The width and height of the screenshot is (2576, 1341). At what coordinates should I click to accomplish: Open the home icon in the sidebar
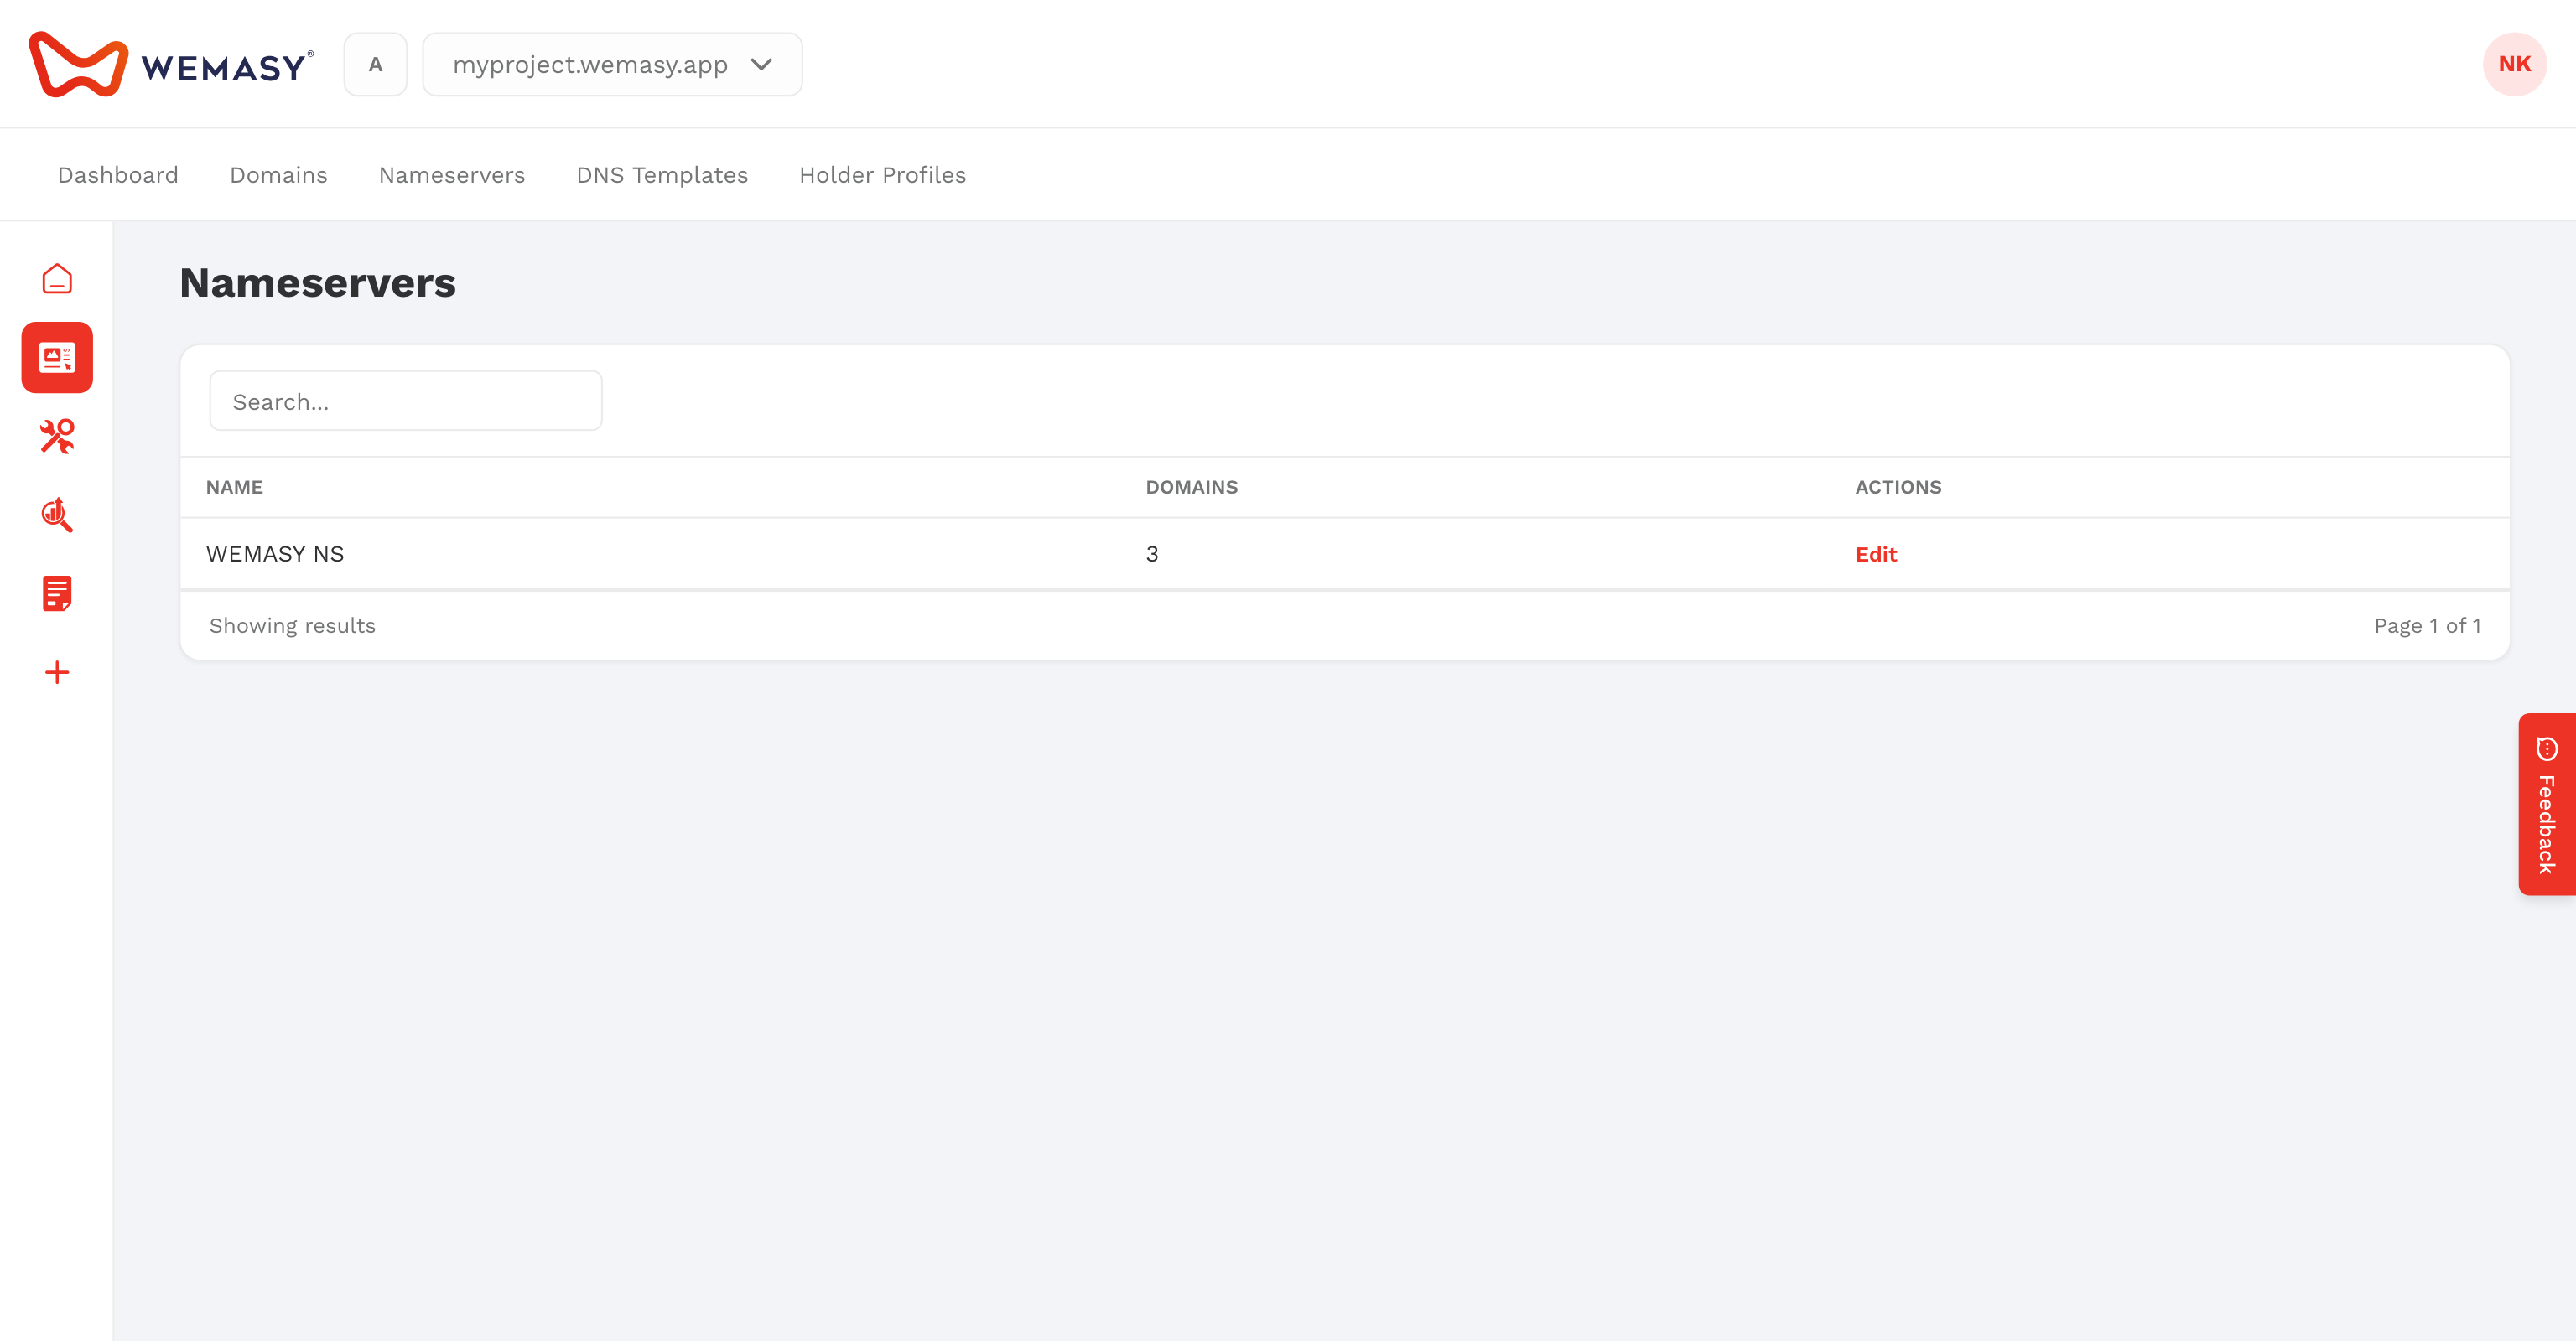click(x=57, y=279)
